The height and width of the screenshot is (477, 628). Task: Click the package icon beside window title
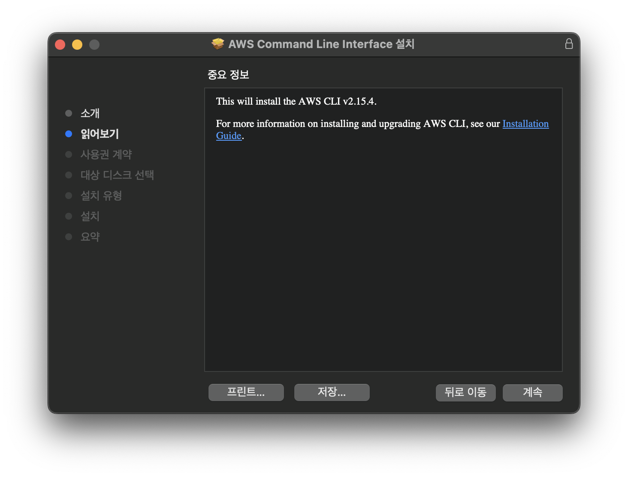click(218, 44)
